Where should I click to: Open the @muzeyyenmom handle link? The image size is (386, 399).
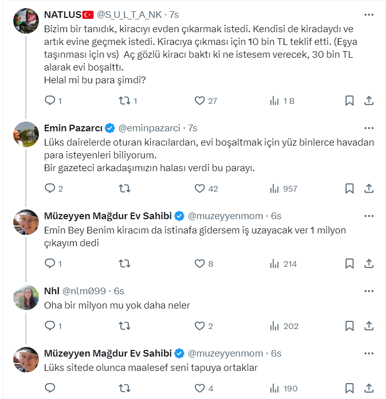(x=226, y=216)
